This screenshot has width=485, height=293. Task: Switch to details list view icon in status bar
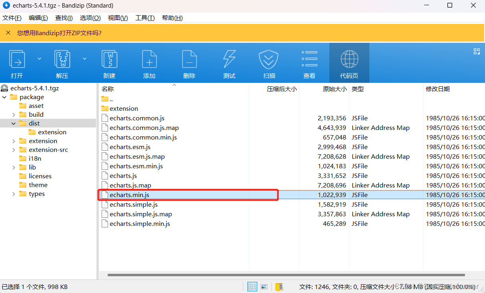pos(252,287)
